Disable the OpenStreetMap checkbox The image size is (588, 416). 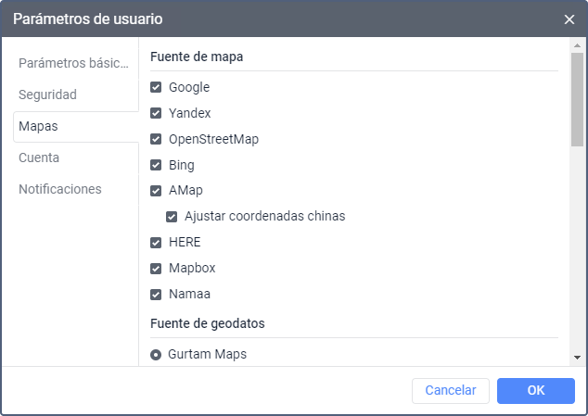tap(156, 140)
